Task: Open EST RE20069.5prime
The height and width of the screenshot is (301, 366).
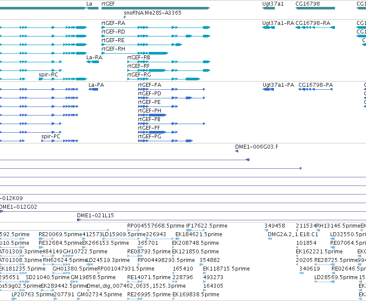Action: coord(61,234)
